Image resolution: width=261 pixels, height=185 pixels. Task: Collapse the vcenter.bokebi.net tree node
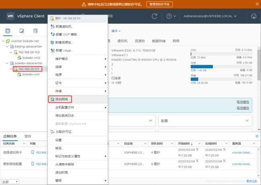pos(3,41)
